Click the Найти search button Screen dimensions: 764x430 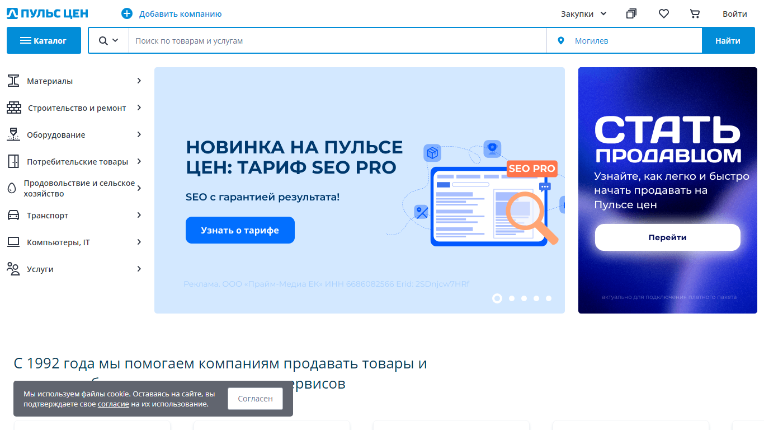point(728,40)
